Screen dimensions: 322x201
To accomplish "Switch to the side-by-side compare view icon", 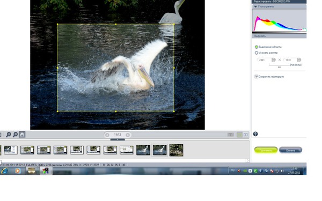I will click(246, 135).
